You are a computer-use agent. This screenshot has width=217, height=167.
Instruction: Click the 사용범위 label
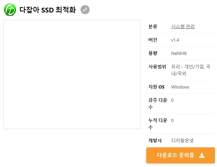(157, 67)
